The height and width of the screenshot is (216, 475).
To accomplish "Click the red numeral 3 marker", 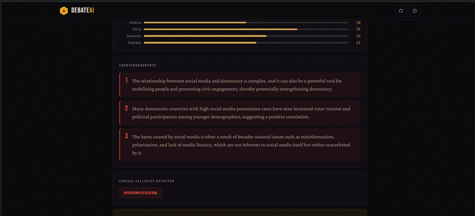I will tap(127, 136).
